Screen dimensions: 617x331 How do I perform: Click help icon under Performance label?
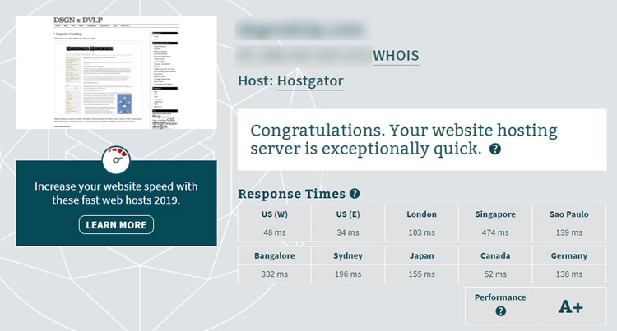tap(500, 311)
